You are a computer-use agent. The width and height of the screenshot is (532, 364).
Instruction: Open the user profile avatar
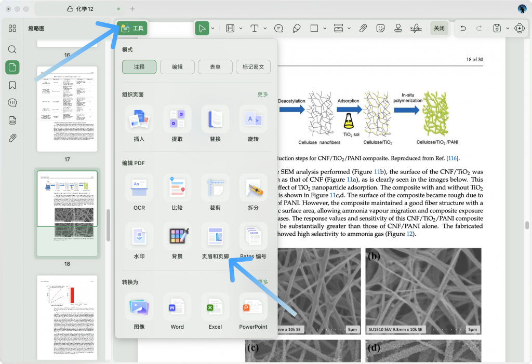[522, 9]
